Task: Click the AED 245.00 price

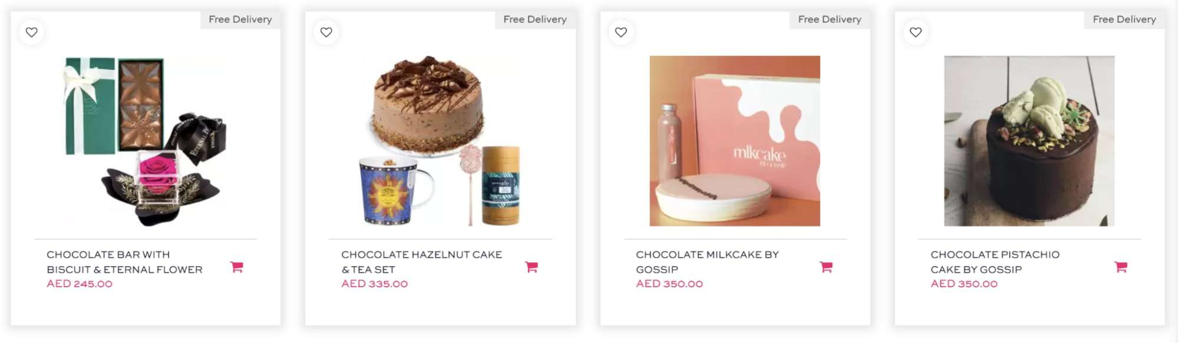Action: 80,283
